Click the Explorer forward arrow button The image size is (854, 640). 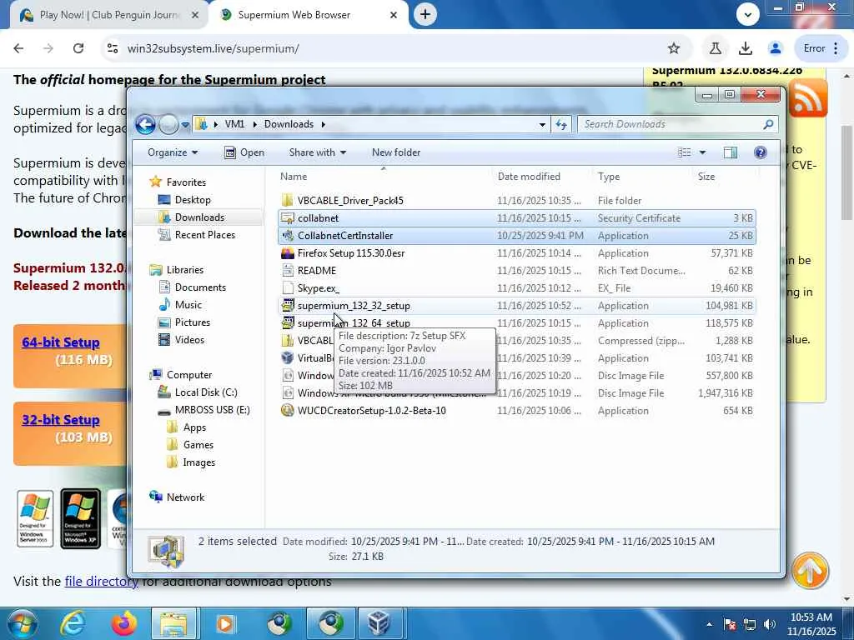point(168,125)
